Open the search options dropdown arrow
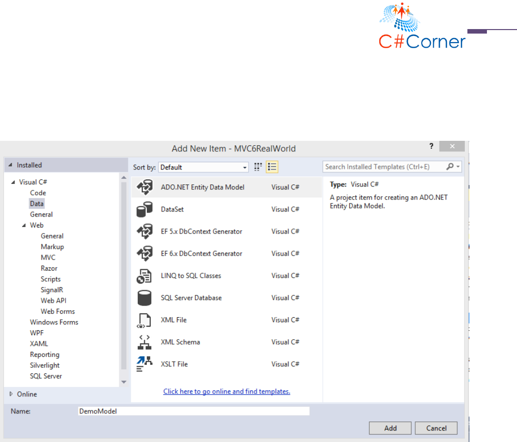 coord(458,166)
